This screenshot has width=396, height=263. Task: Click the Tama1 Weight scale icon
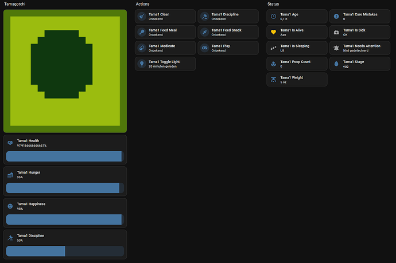(274, 80)
